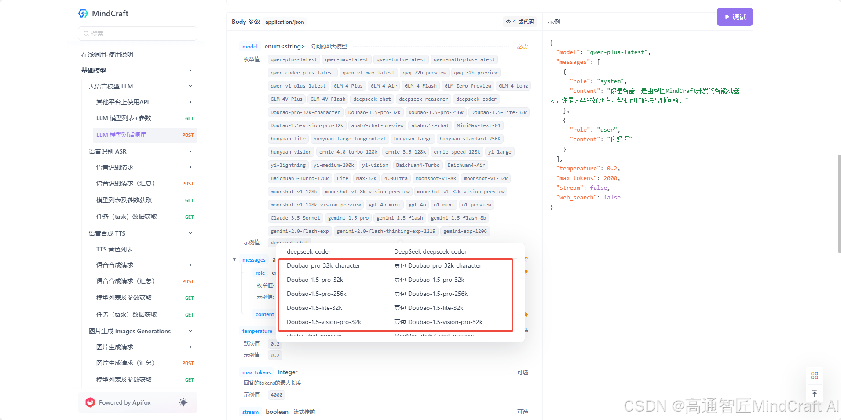Collapse 语音合成 TTS group
This screenshot has width=841, height=420.
(190, 233)
